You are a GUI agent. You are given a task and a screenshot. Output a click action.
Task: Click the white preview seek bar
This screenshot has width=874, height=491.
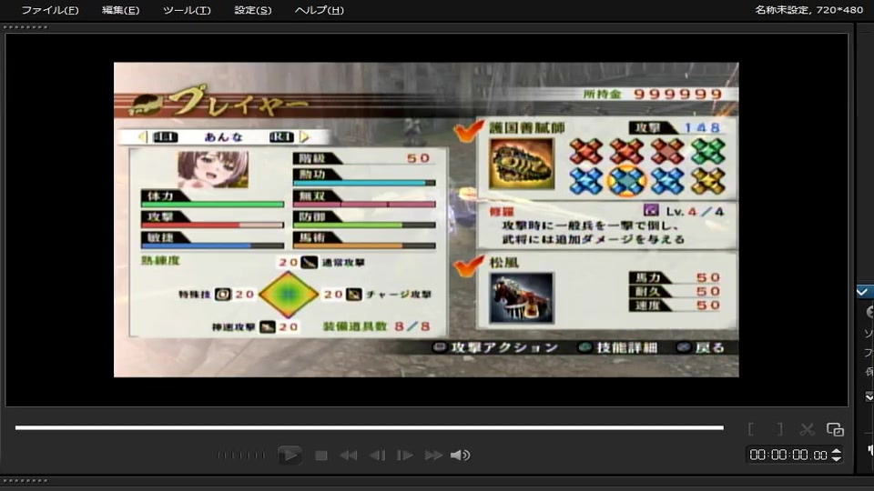click(369, 427)
